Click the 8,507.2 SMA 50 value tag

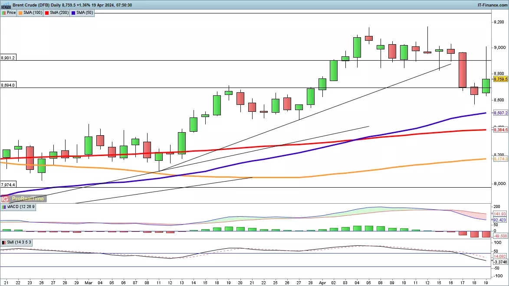click(x=500, y=113)
